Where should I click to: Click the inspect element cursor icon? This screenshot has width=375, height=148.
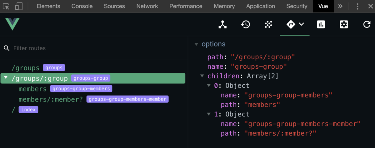click(x=7, y=6)
